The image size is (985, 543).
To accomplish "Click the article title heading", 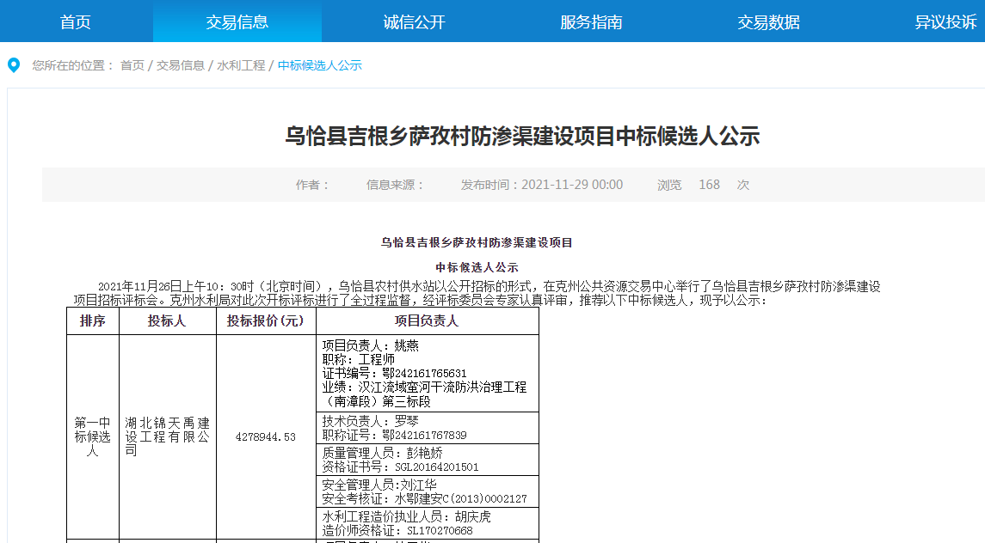I will (522, 136).
